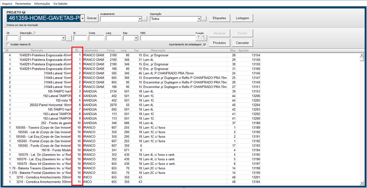Click the 'Lam 4L P CHANFRADO PRA 70mm' observation

click(168, 73)
